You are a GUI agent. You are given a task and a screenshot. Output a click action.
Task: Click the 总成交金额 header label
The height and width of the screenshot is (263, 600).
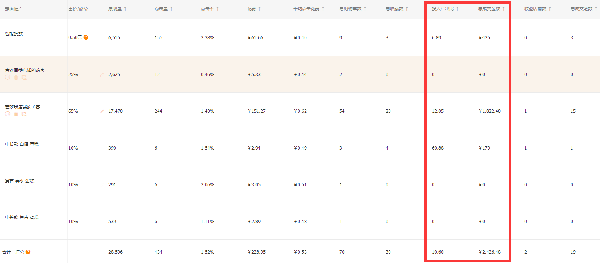(x=489, y=9)
